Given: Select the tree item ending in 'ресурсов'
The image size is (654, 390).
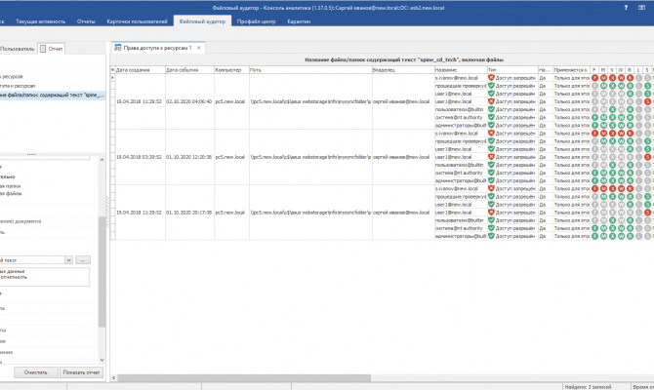Looking at the screenshot, I should [12, 77].
